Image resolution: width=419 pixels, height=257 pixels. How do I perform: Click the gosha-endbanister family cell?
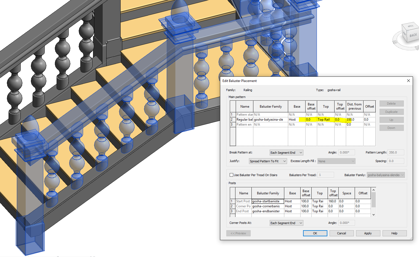[x=267, y=211]
